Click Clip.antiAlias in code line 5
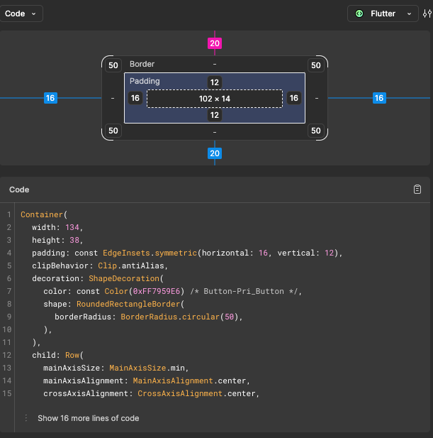 coord(131,265)
